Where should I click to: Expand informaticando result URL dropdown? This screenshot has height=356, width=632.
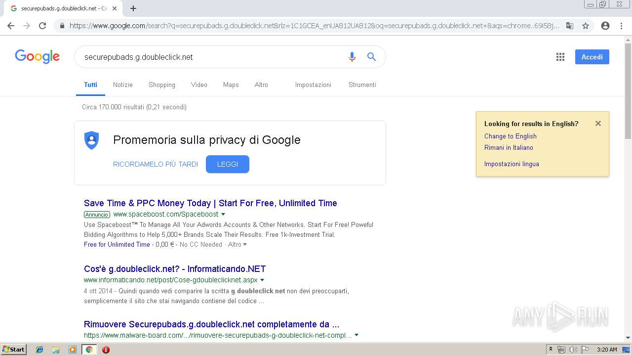pyautogui.click(x=262, y=280)
